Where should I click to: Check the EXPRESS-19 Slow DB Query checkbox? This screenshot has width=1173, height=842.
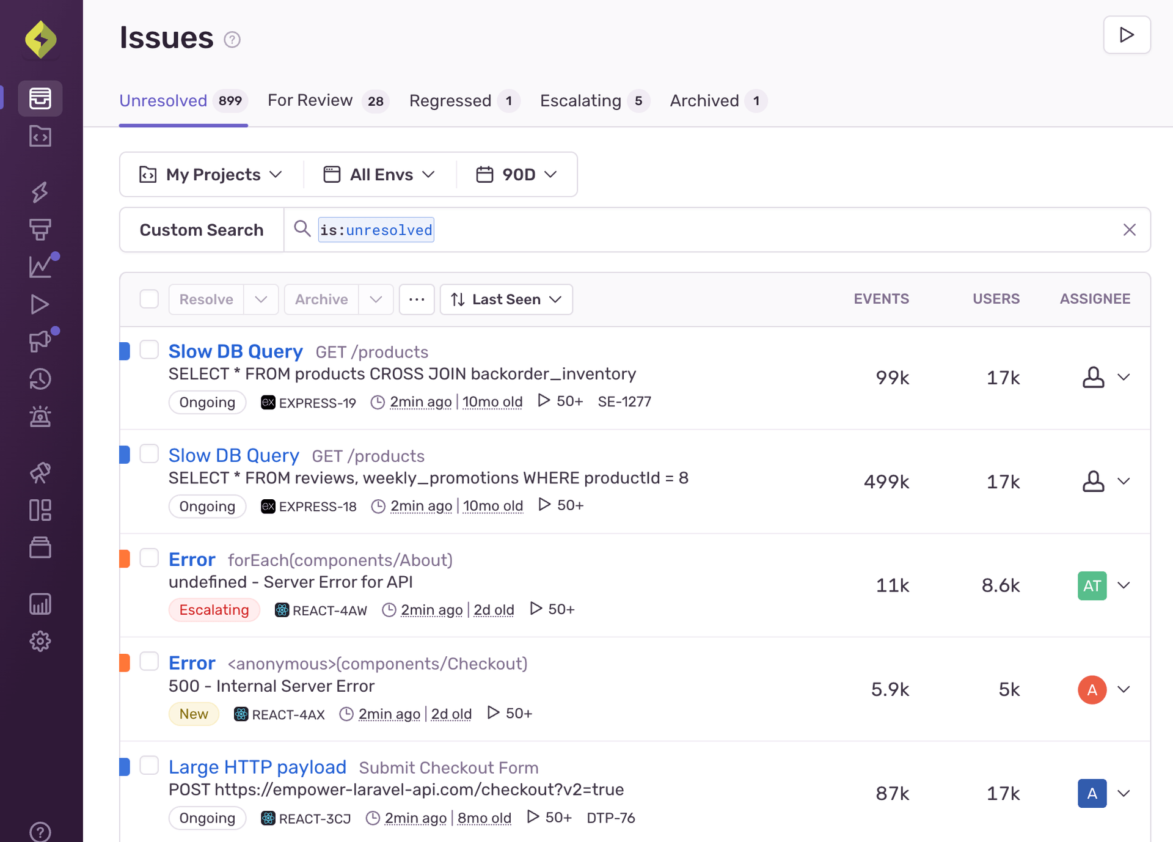[149, 350]
